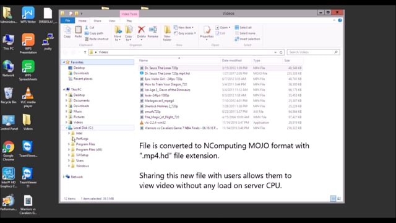The width and height of the screenshot is (396, 223).
Task: Open Google Chrome desktop icon
Action: pyautogui.click(x=8, y=151)
